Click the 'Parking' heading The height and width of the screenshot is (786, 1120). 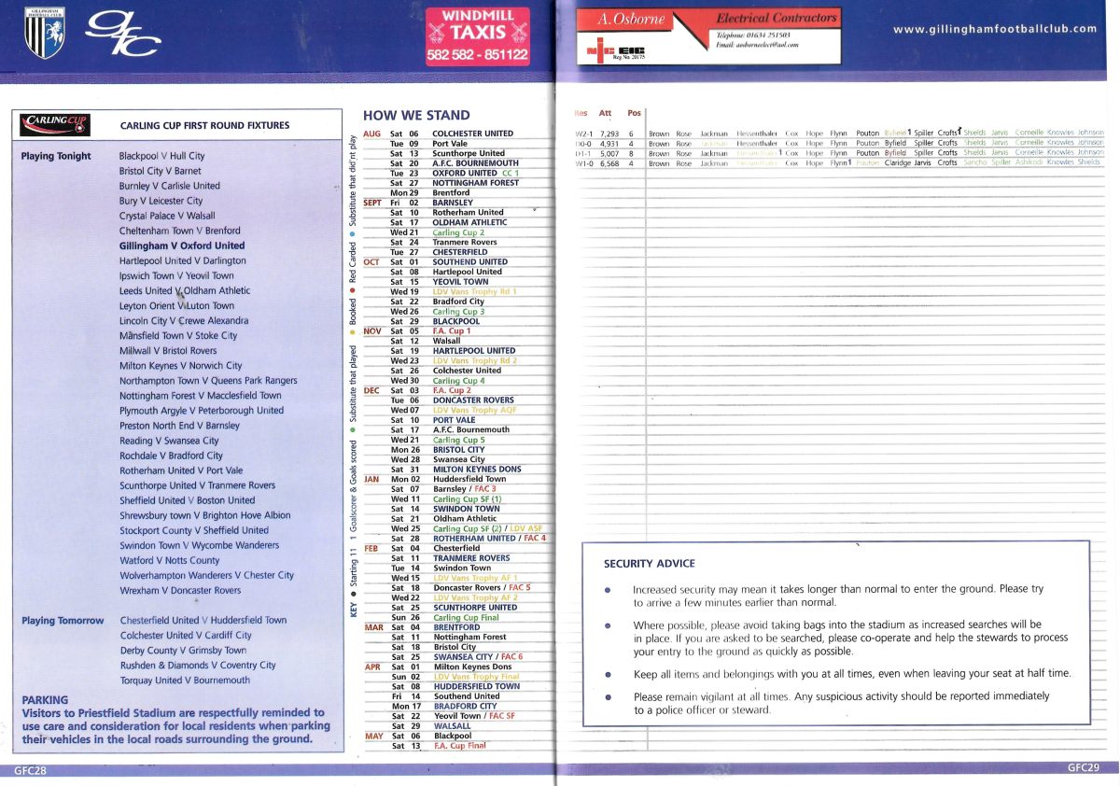[x=45, y=699]
